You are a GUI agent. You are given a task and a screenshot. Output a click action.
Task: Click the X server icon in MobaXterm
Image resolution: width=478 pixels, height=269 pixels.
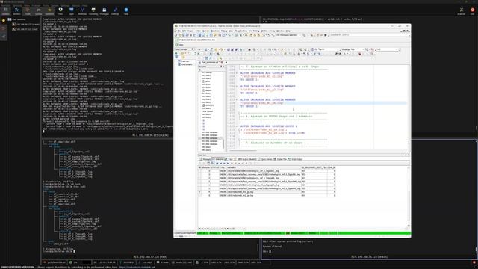tap(462, 11)
